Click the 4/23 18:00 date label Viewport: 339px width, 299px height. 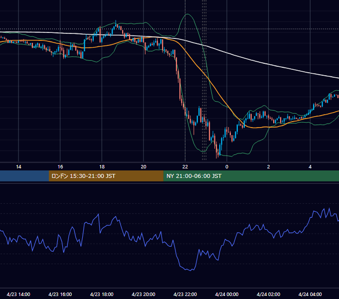(102, 294)
